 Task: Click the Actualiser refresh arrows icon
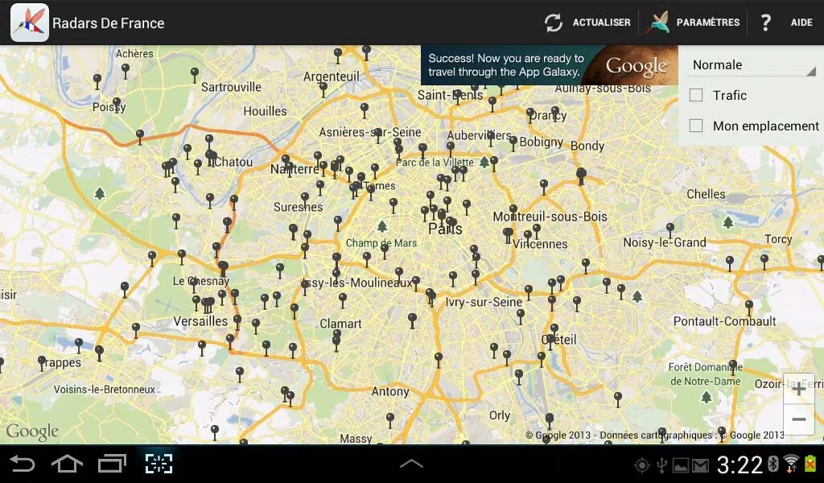point(554,23)
